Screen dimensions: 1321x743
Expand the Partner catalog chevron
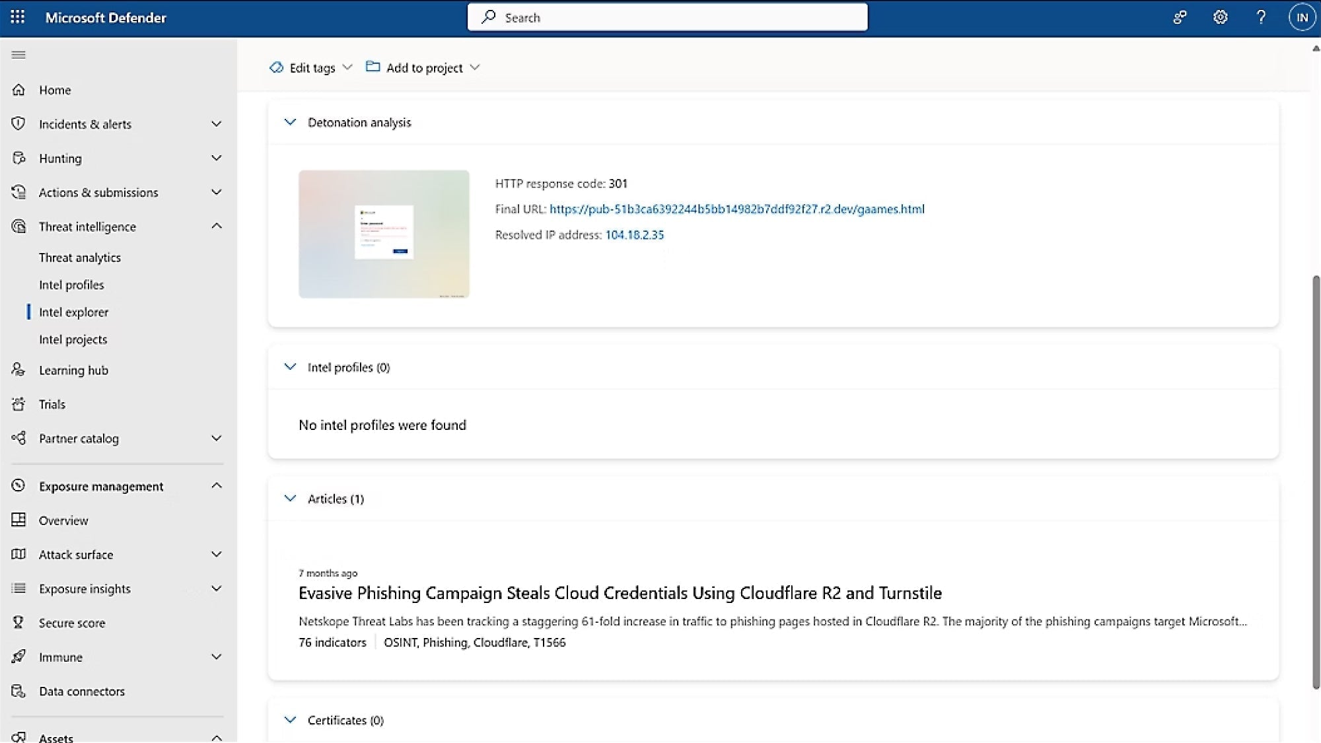tap(216, 438)
